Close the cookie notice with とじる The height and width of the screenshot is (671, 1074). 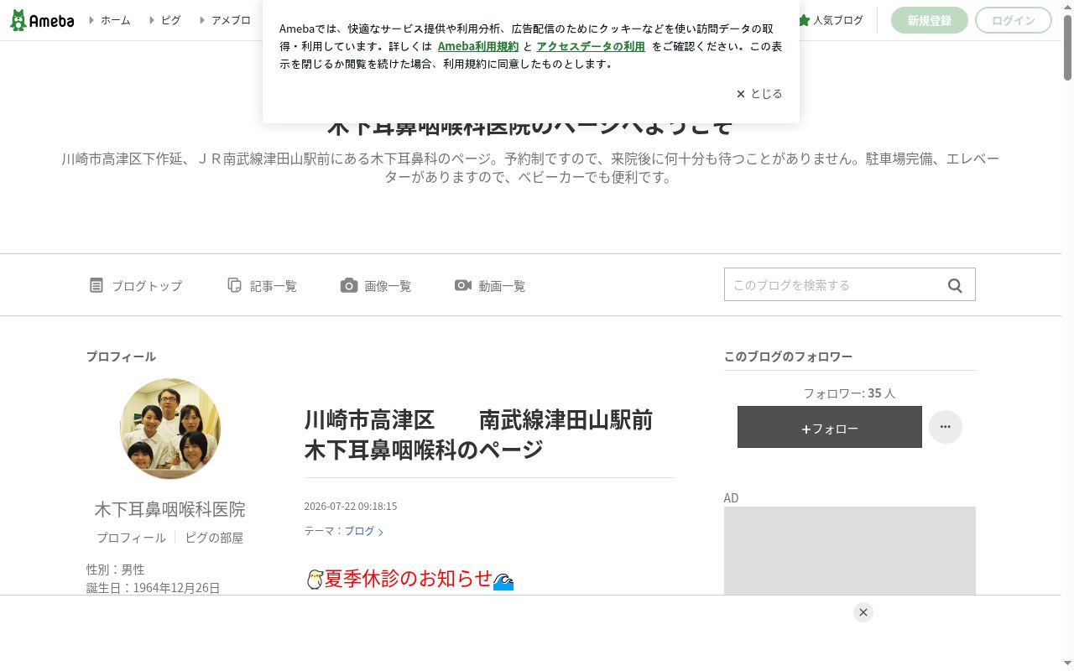click(x=759, y=94)
